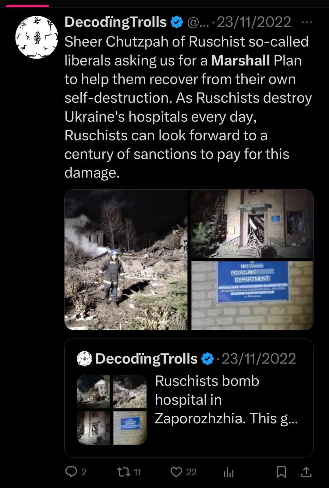
Task: Open quoted tweet's image thumbnail grid
Action: pyautogui.click(x=112, y=410)
